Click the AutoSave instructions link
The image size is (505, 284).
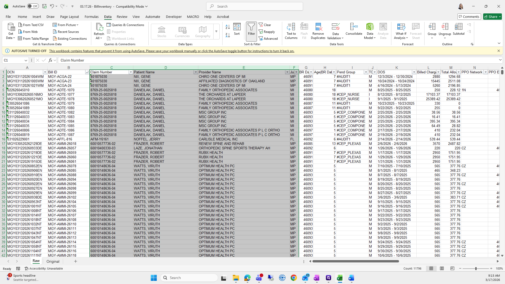[x=171, y=51]
